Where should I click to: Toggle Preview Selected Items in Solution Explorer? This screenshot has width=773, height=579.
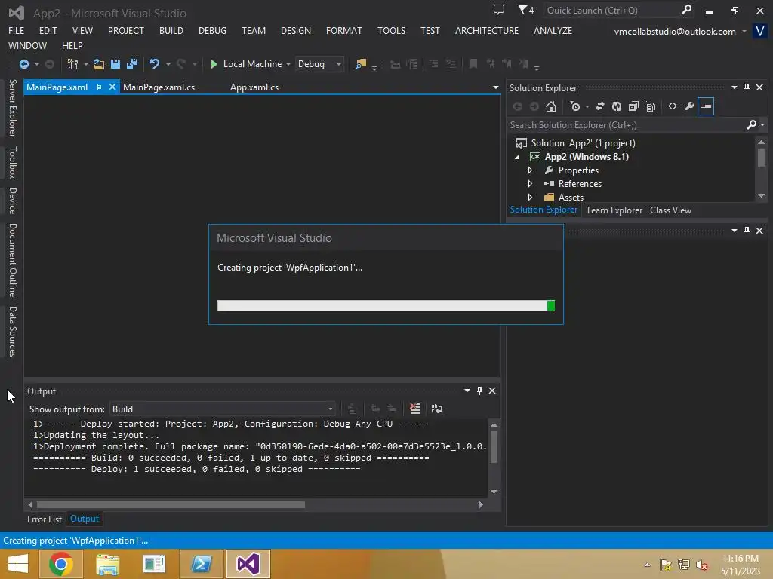(706, 106)
